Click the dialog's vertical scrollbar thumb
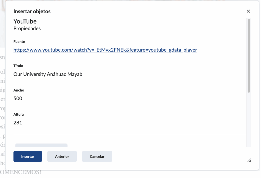The width and height of the screenshot is (261, 178). click(x=249, y=55)
